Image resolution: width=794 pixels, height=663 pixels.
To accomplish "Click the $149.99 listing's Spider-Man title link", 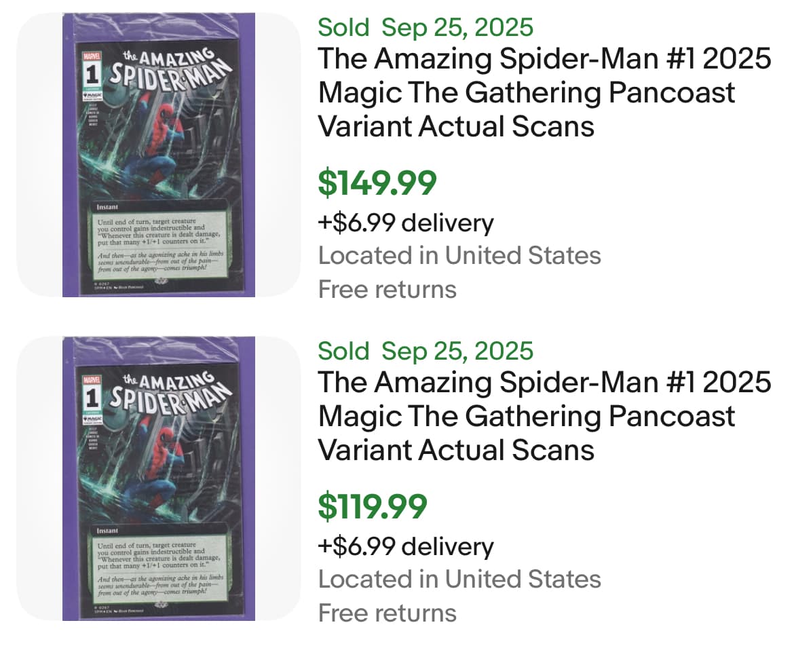I will click(544, 93).
